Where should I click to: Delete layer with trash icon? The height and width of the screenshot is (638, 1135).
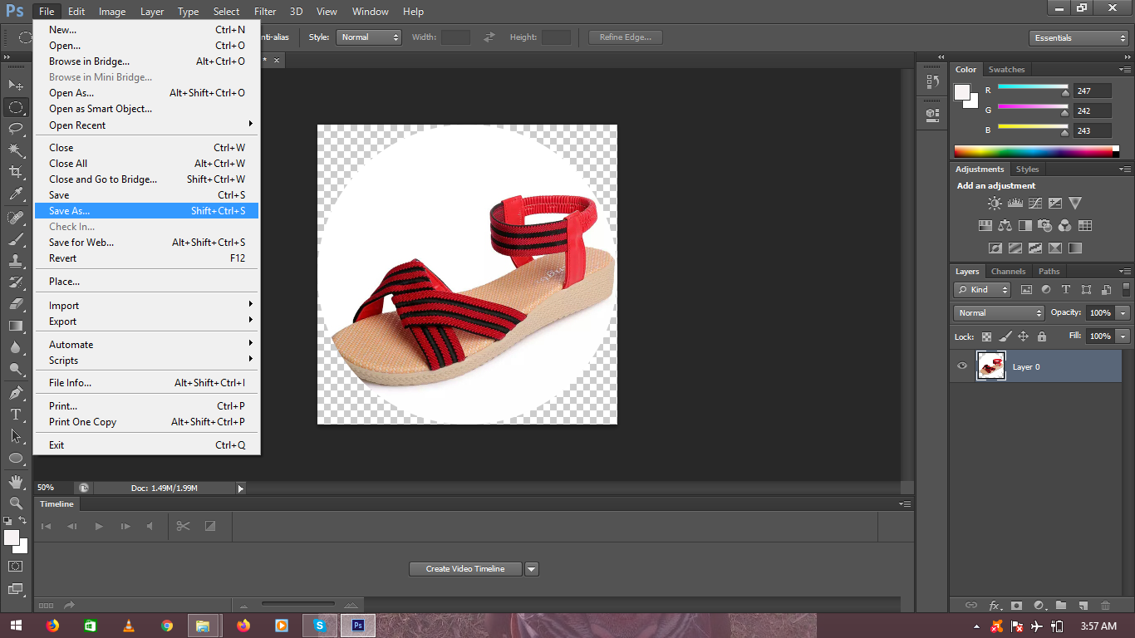point(1105,606)
